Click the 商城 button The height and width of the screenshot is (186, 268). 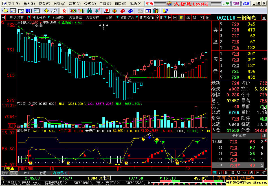[236, 4]
